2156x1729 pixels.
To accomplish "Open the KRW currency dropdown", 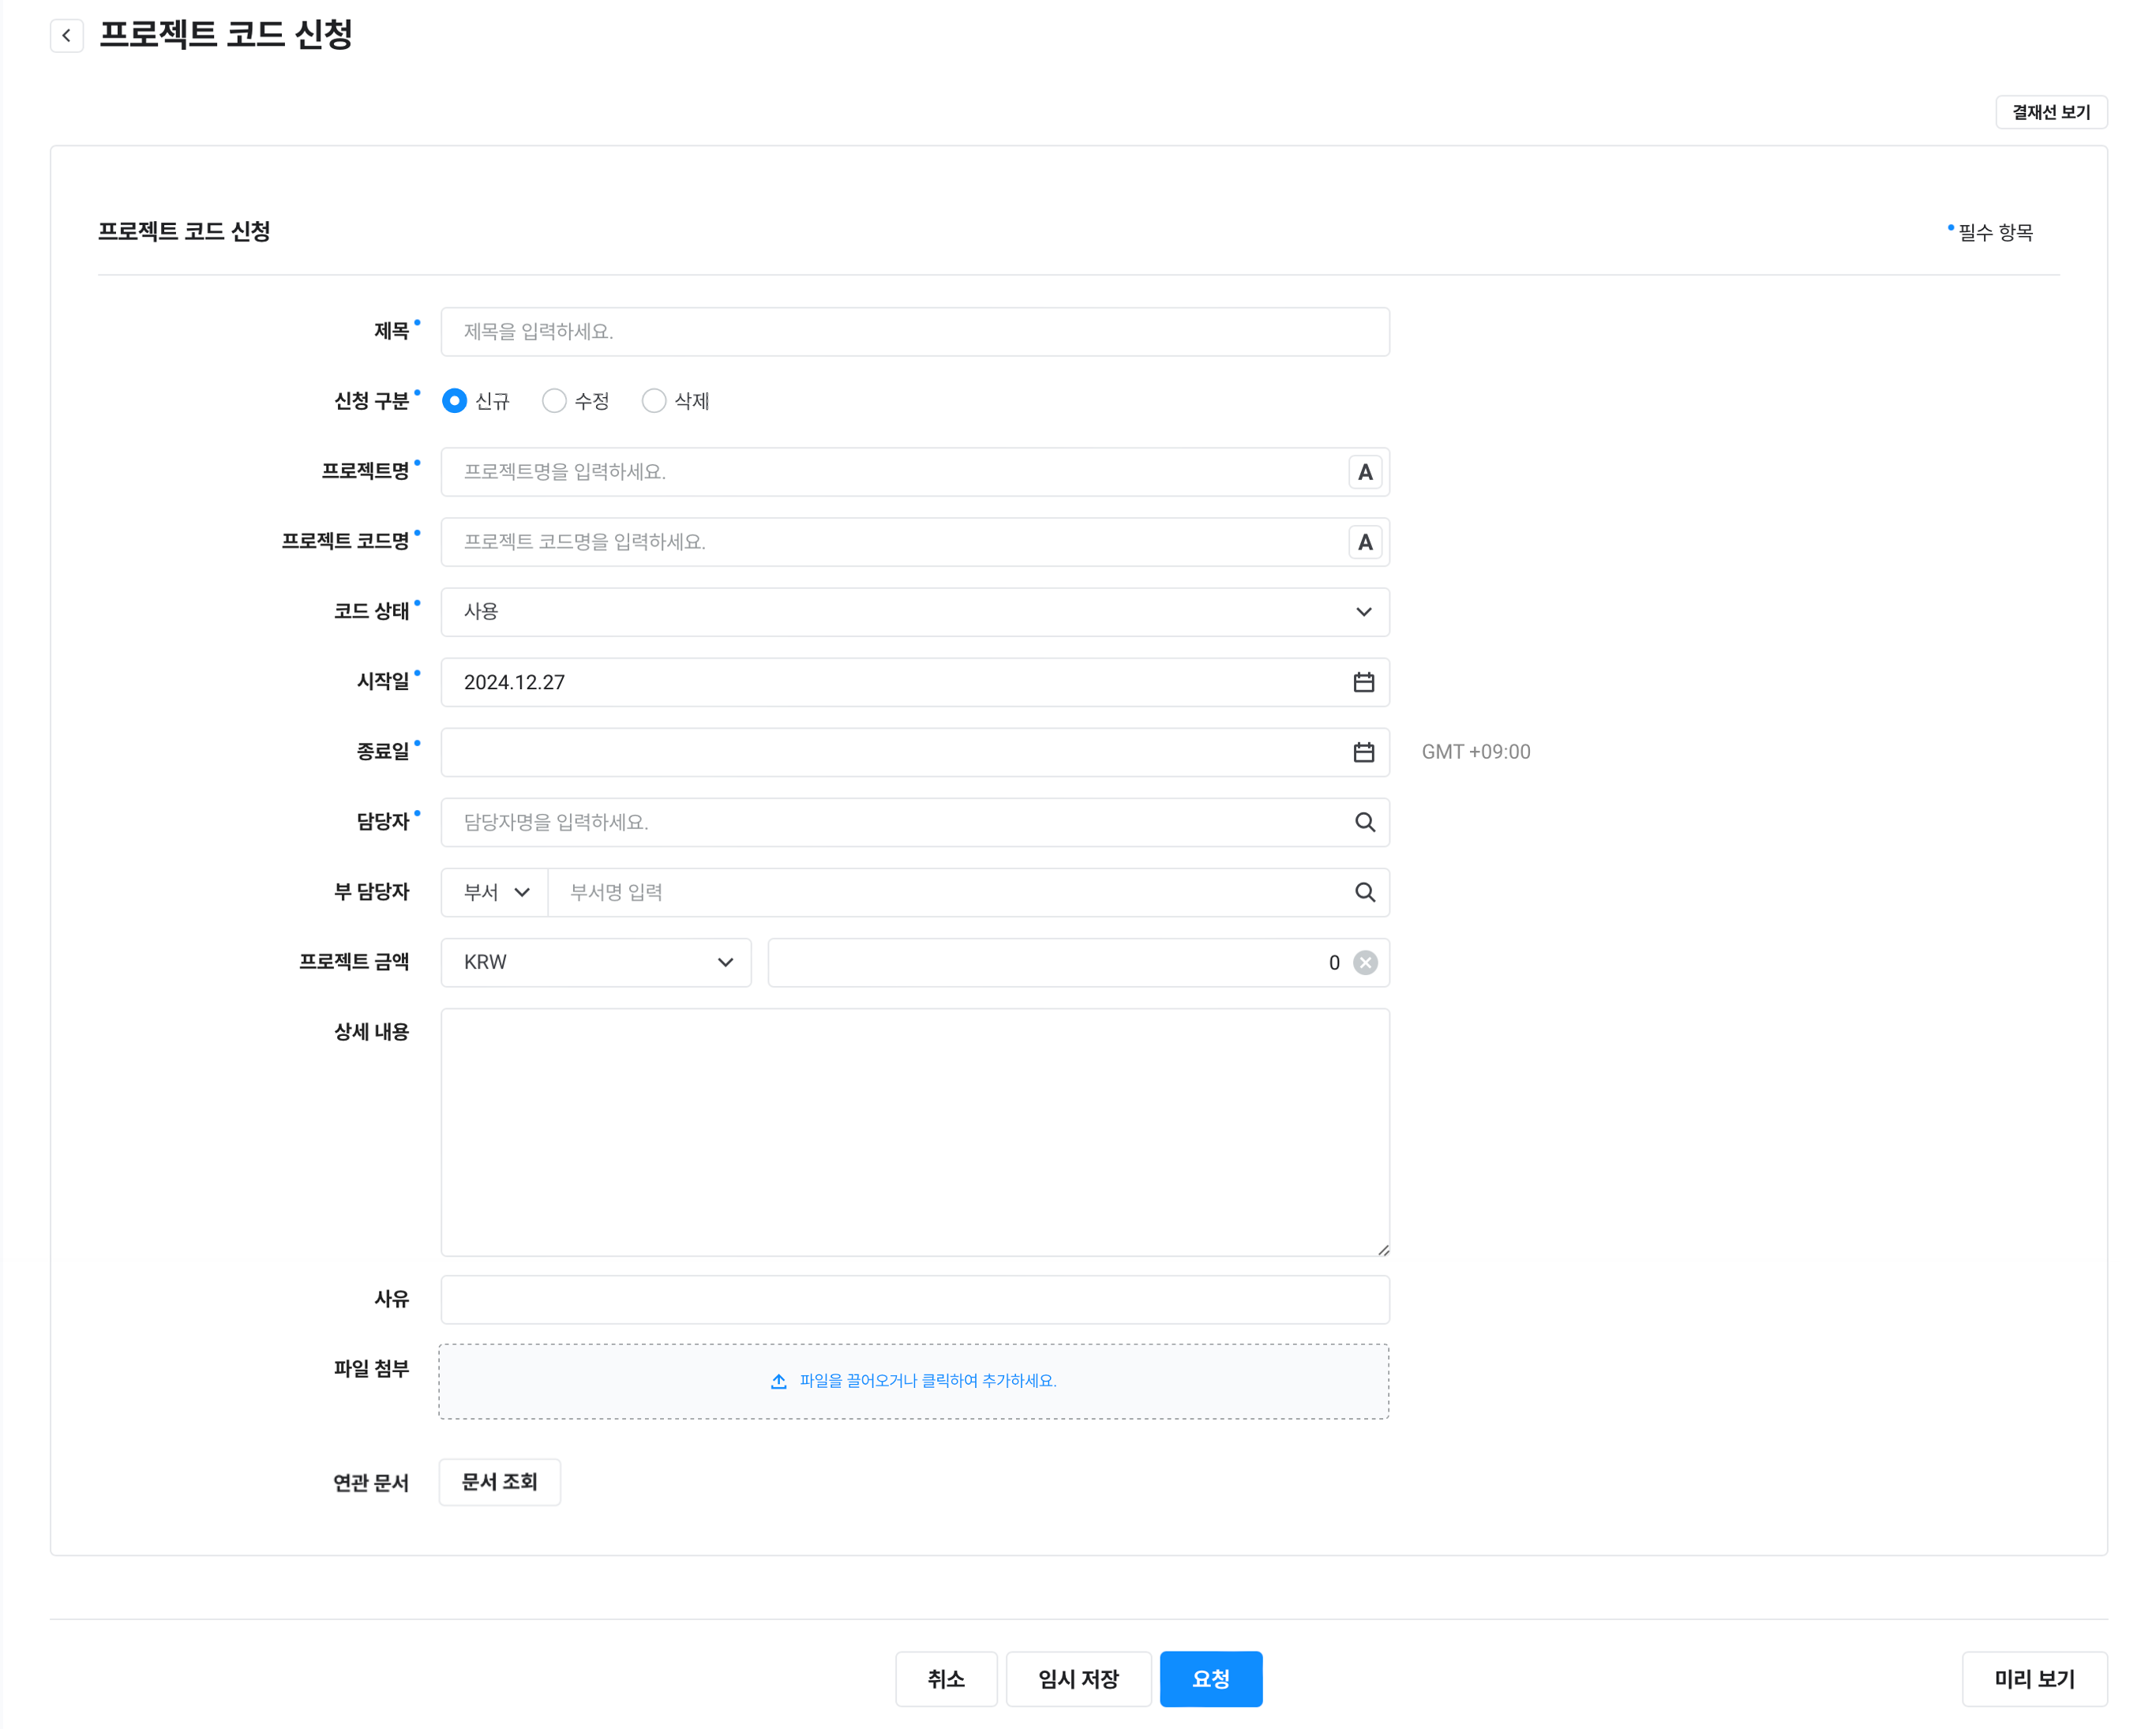I will [596, 962].
